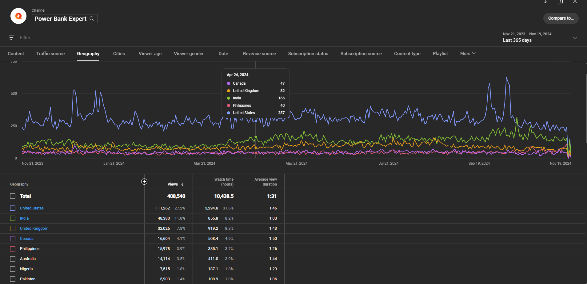Click the United States blue dot in tooltip
Image resolution: width=587 pixels, height=284 pixels.
click(229, 113)
